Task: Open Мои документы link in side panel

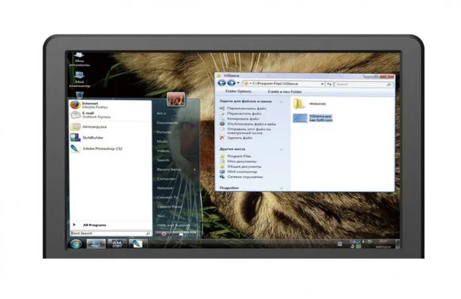Action: pos(242,161)
